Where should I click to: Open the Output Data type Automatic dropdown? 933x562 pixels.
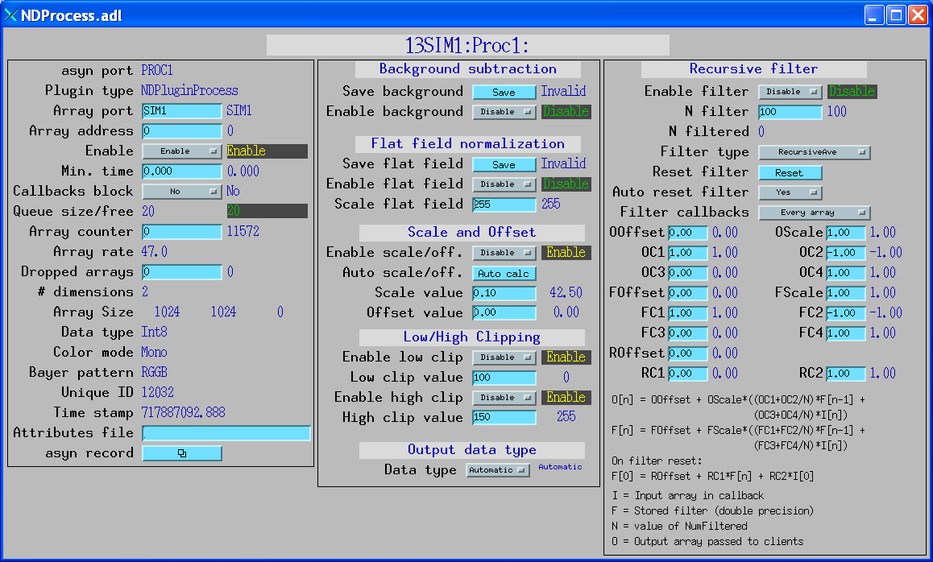coord(497,470)
